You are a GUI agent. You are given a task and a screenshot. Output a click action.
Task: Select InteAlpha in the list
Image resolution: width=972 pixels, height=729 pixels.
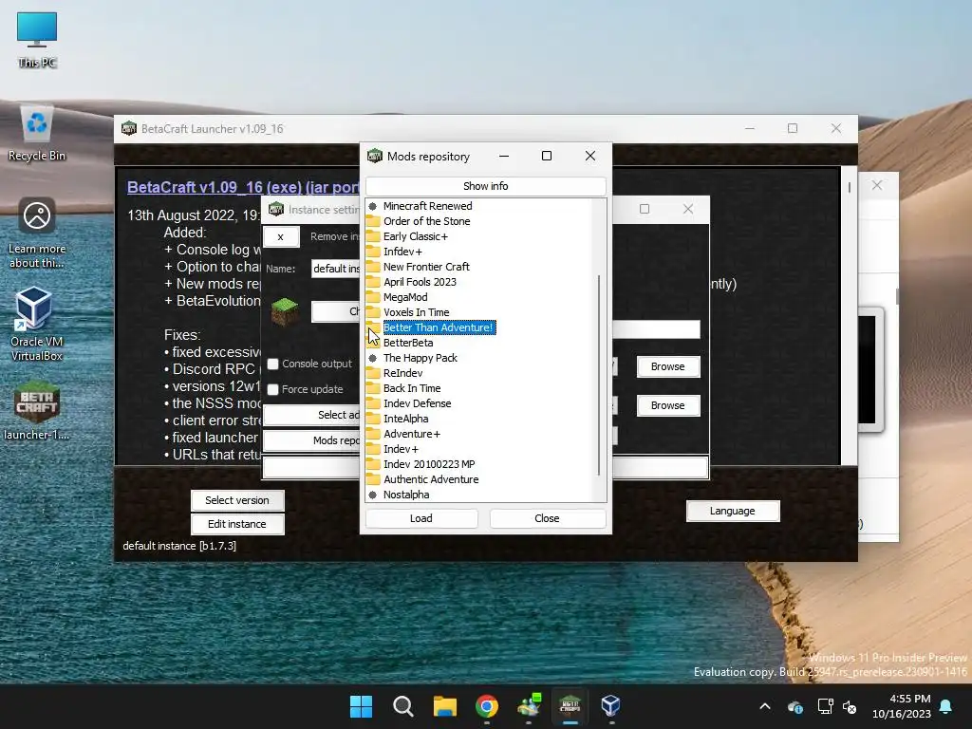pos(405,419)
